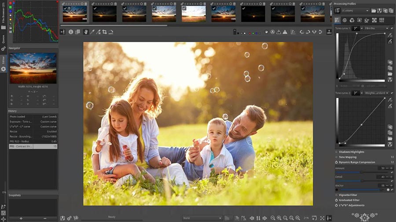Send image to the processing queue icon
396x222 pixels.
[70, 218]
